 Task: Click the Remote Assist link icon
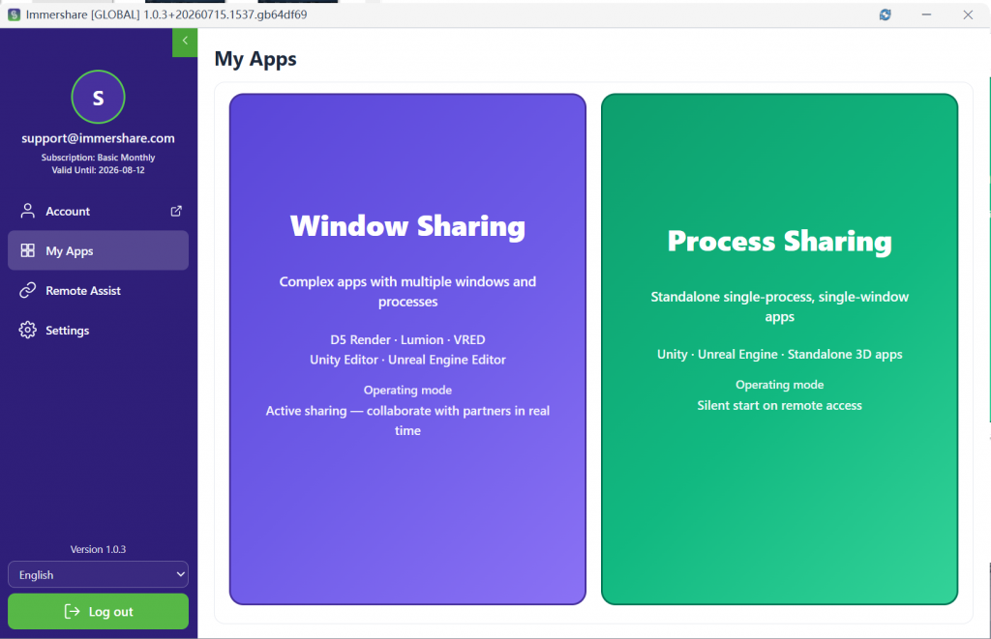point(27,290)
